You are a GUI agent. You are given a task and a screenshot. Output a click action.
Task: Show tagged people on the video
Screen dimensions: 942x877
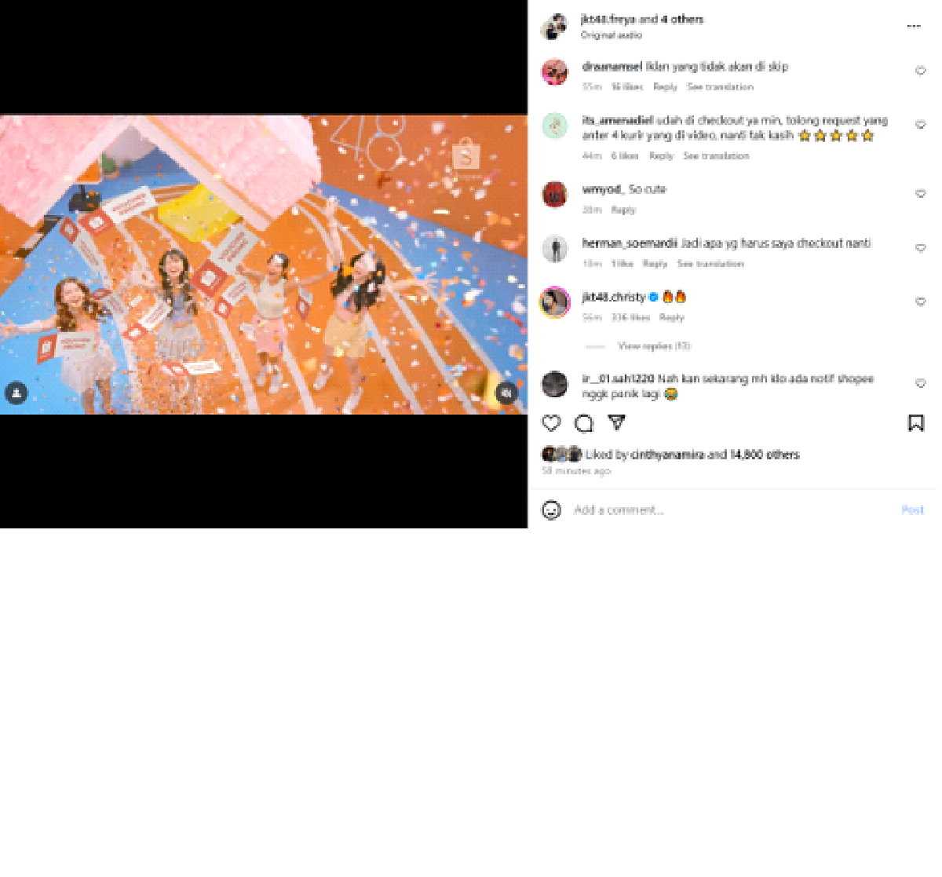pos(16,393)
